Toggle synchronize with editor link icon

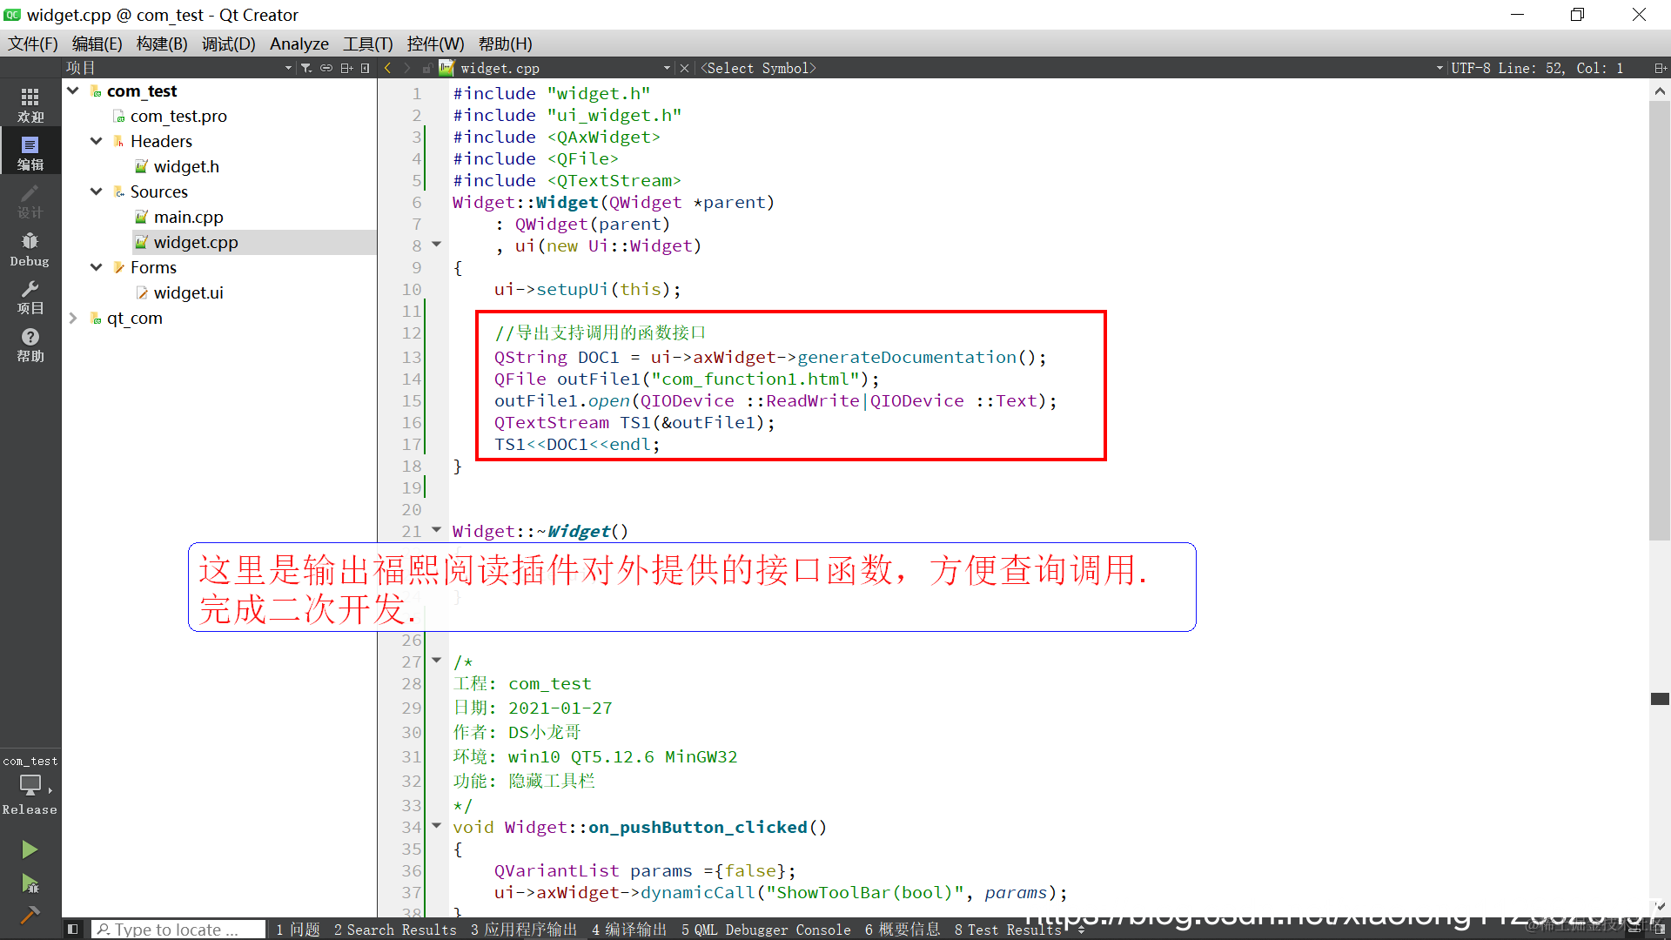pyautogui.click(x=326, y=68)
